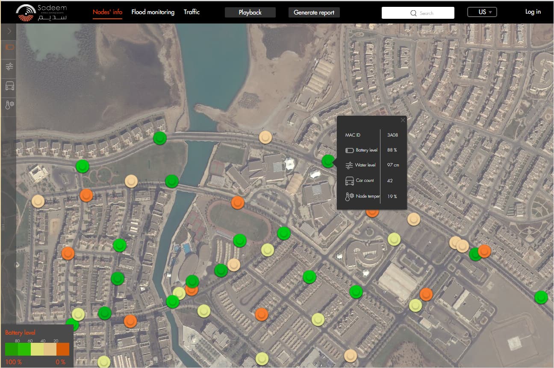Close the node info popup
The height and width of the screenshot is (368, 554).
(x=403, y=120)
